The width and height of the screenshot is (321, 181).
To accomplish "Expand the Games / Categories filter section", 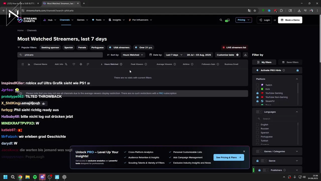I will pos(297,151).
